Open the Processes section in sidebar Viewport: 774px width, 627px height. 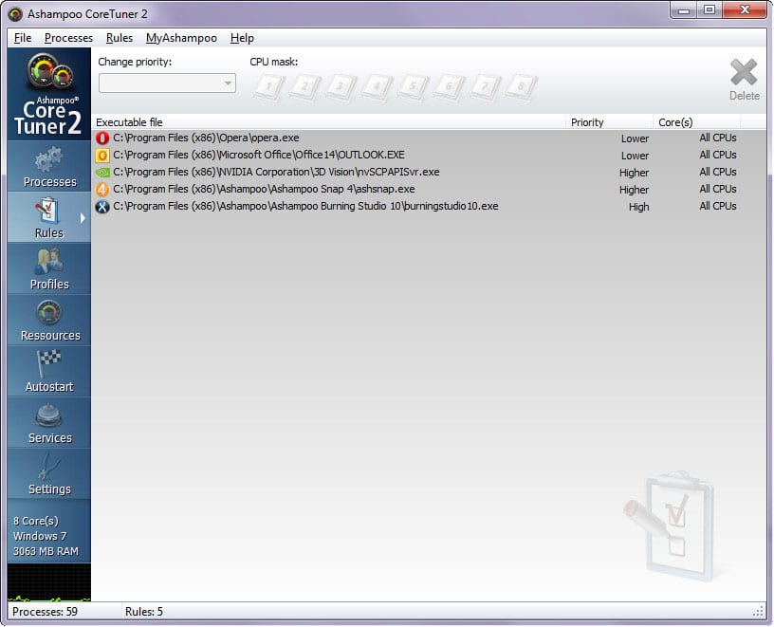click(49, 167)
